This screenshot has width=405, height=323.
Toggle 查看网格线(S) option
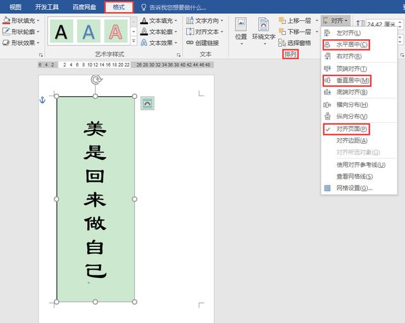click(359, 176)
